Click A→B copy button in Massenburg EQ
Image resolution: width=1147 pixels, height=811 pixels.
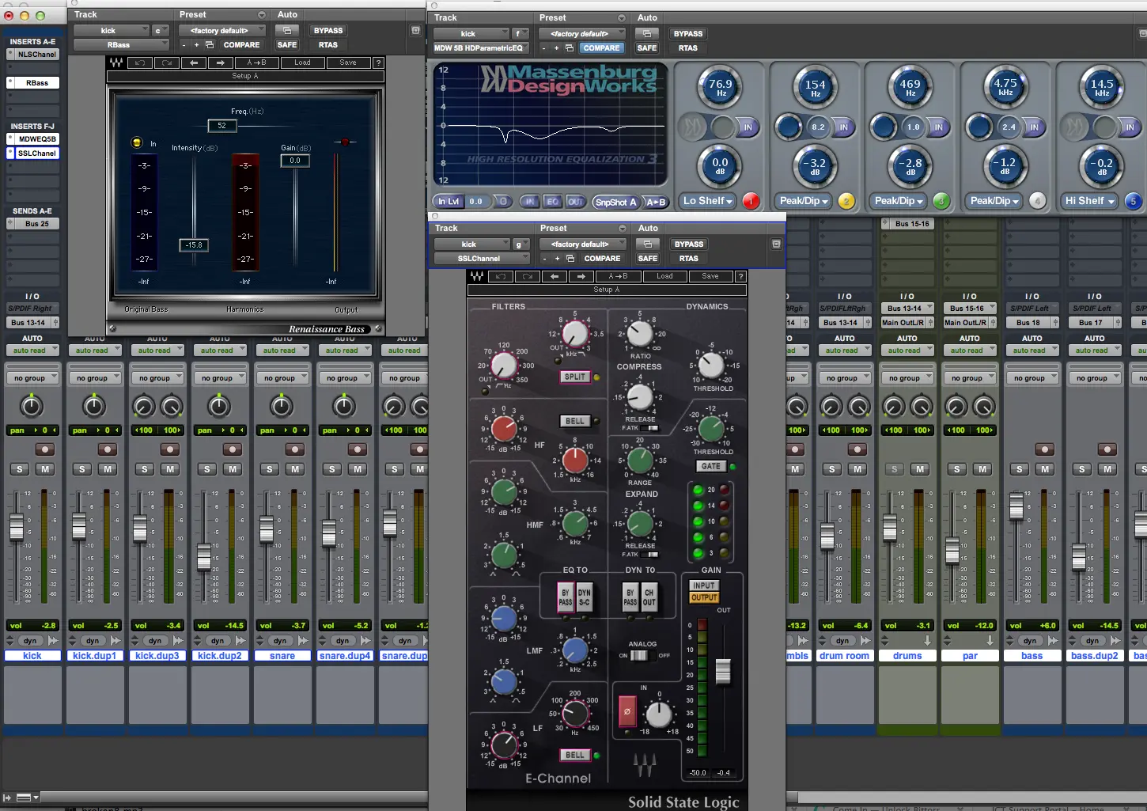[656, 202]
